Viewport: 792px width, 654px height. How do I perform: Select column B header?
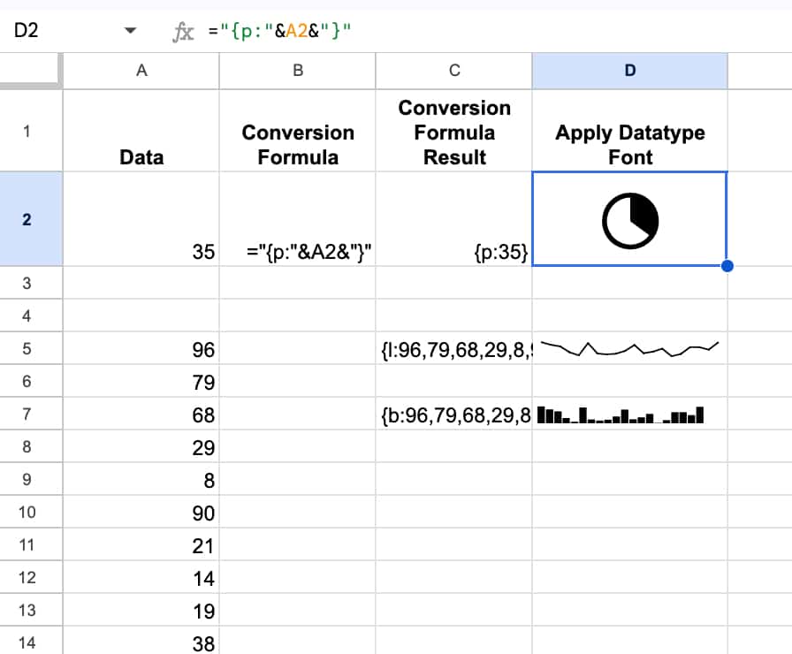coord(298,71)
